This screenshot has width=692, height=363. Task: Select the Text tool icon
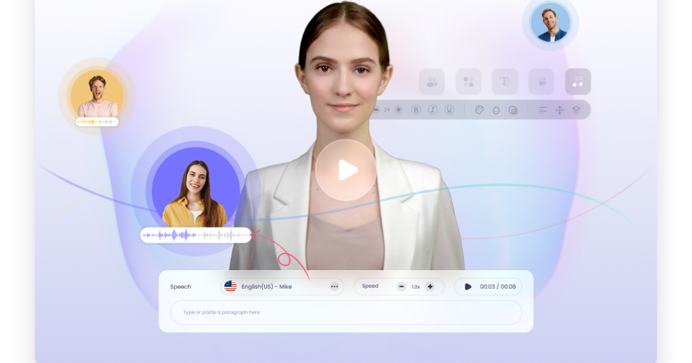tap(505, 82)
